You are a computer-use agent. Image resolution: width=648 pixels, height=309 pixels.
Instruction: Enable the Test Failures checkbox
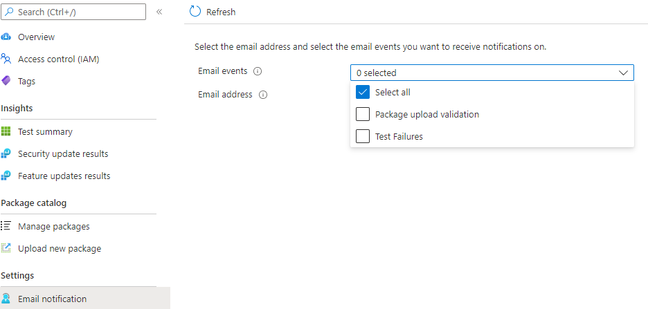362,136
